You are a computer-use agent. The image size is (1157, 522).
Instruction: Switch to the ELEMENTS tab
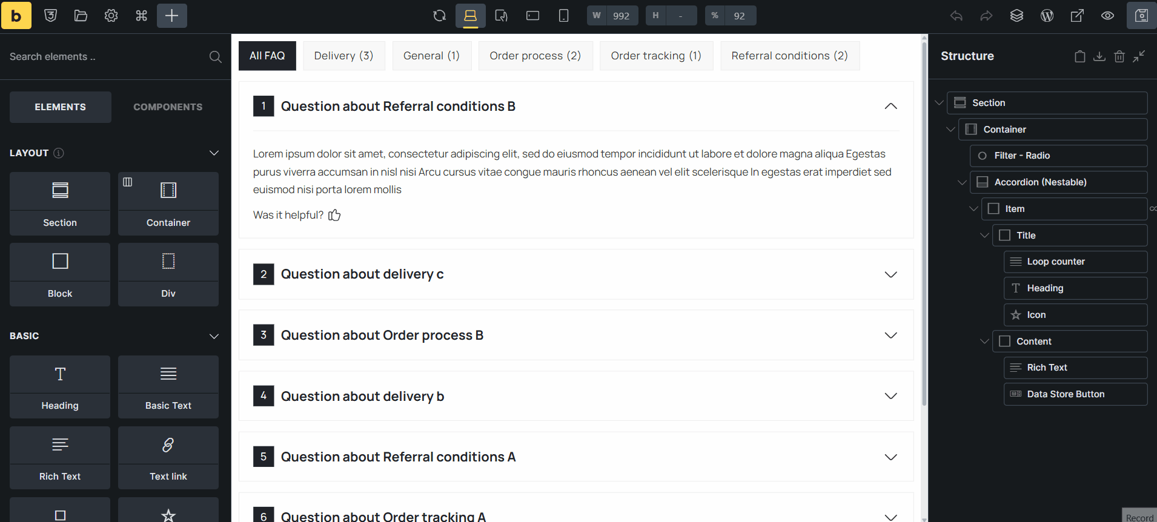click(61, 107)
